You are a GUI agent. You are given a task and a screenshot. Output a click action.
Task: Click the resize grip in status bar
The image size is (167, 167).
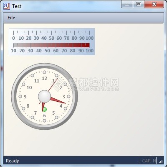(x=161, y=162)
